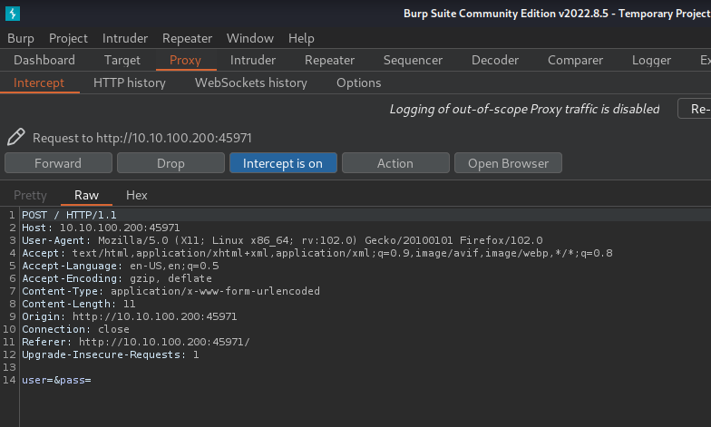The height and width of the screenshot is (427, 711).
Task: Click the Accept-Encoding header line
Action: tap(117, 278)
